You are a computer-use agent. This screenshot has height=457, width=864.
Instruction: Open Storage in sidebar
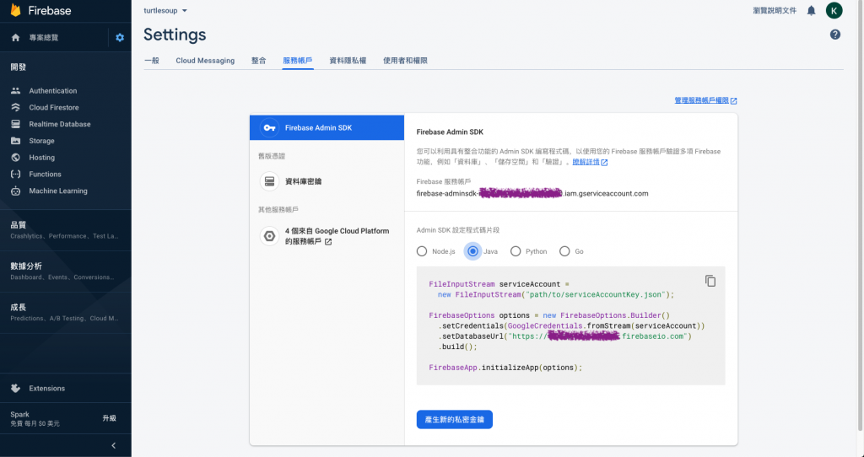click(x=42, y=141)
